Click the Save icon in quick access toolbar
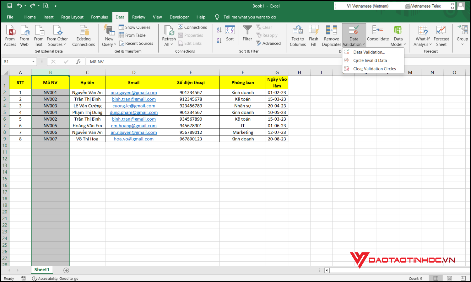The height and width of the screenshot is (282, 471). (9, 6)
